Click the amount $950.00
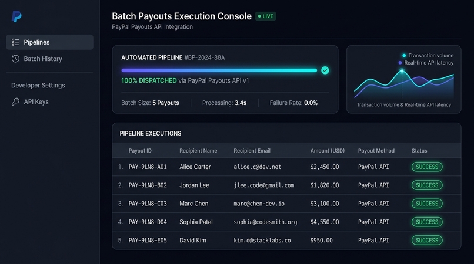 pyautogui.click(x=321, y=241)
